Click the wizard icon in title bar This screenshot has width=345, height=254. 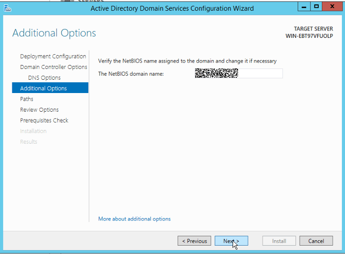(7, 8)
